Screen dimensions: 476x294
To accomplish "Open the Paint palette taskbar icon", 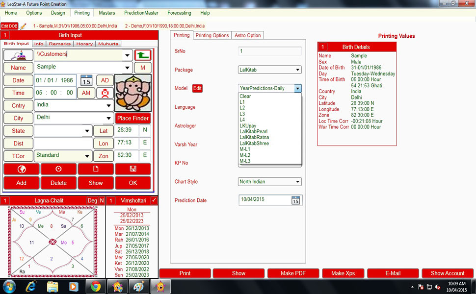I will tap(139, 287).
